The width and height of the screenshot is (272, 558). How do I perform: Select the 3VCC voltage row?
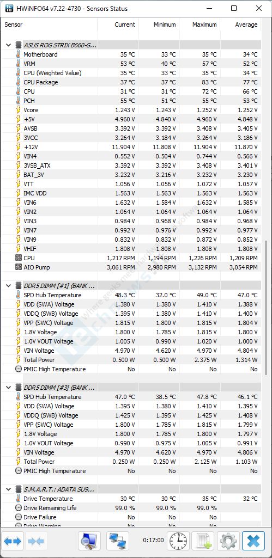click(131, 138)
